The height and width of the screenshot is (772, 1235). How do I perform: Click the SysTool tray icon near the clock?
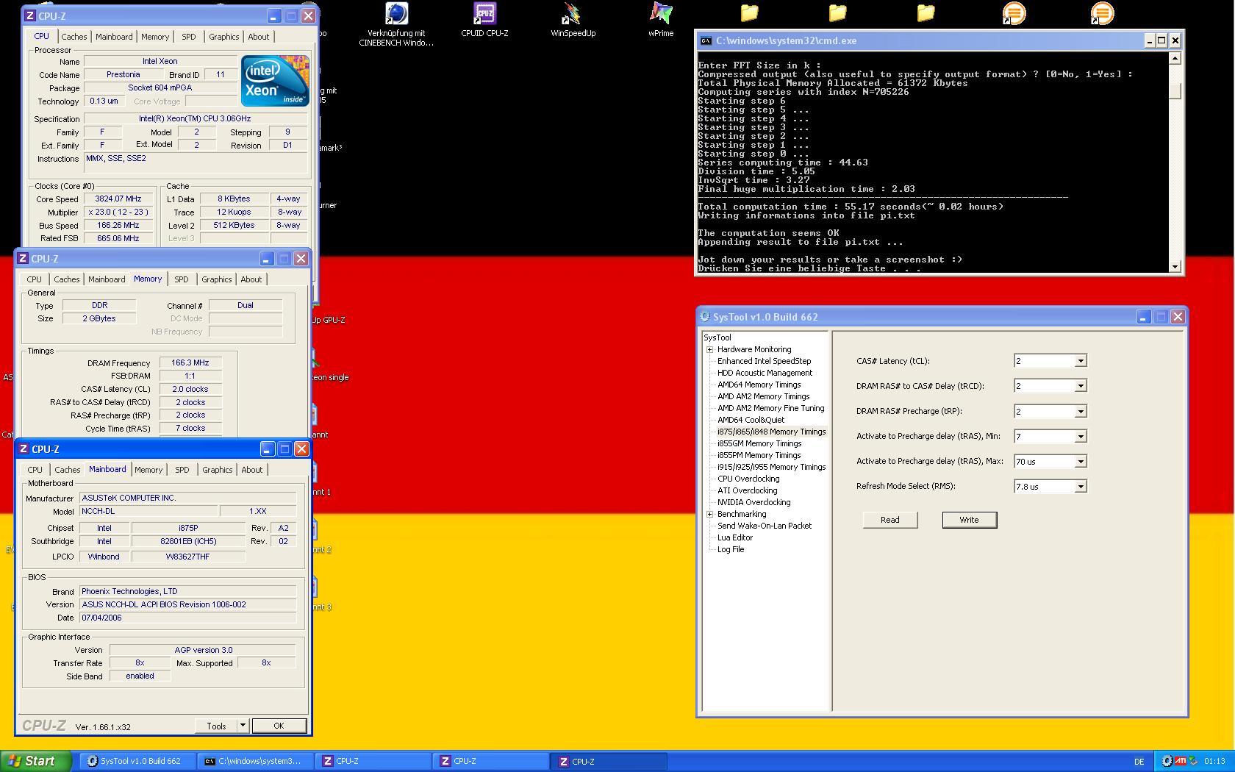pyautogui.click(x=1167, y=761)
